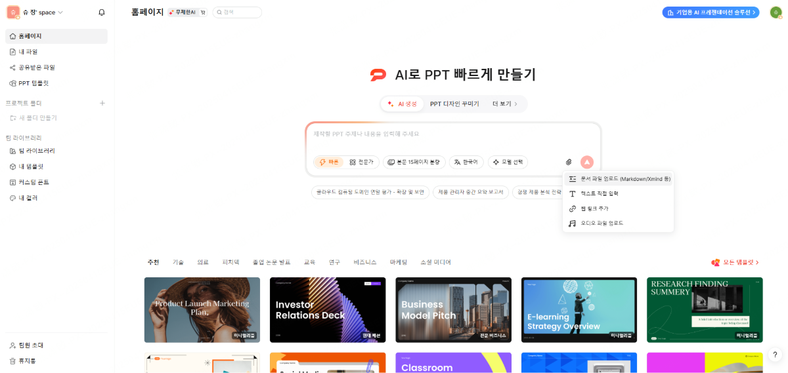Select 비즈니스 category tab

click(x=365, y=262)
